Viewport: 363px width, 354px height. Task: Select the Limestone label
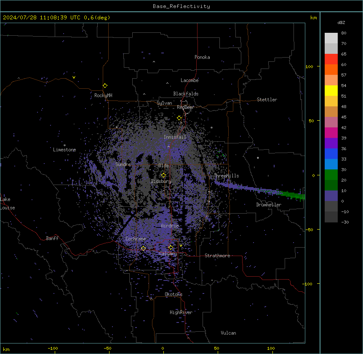coord(64,150)
